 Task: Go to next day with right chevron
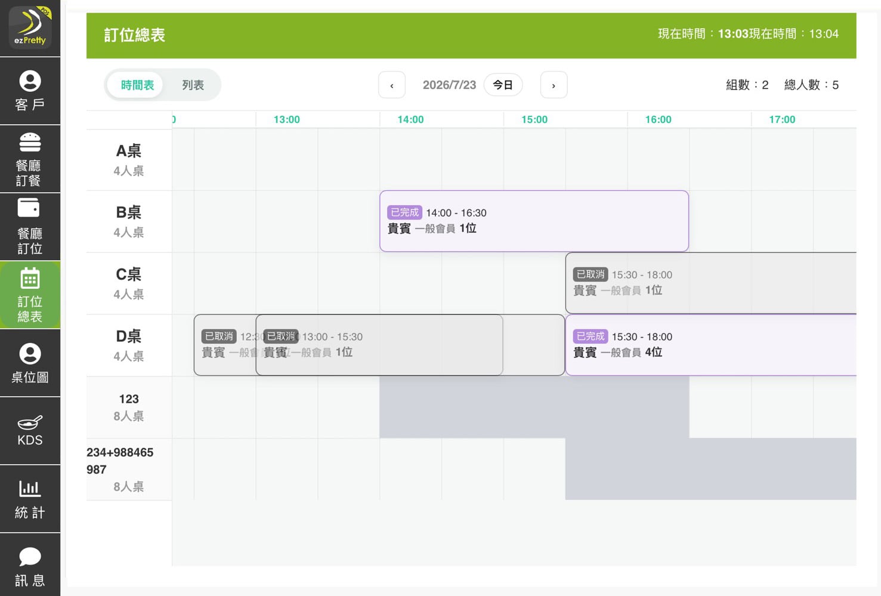[554, 85]
